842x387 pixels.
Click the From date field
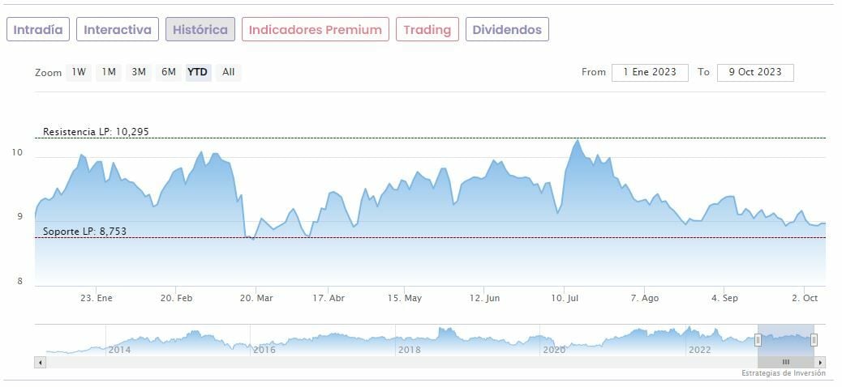point(650,72)
